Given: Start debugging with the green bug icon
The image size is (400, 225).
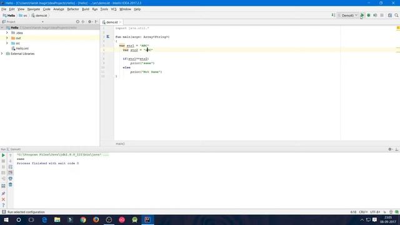Looking at the screenshot, I should (x=369, y=15).
